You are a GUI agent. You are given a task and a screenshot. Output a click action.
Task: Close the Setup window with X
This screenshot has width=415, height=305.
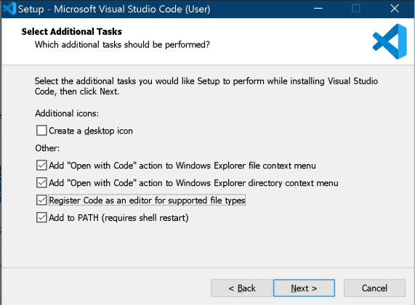click(395, 9)
